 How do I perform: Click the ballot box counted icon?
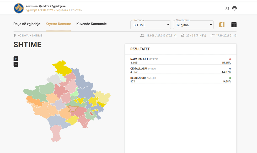click(183, 35)
